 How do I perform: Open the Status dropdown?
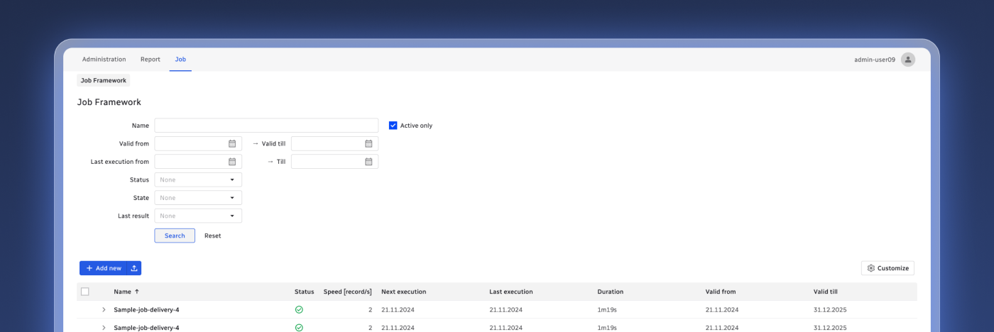(x=198, y=179)
